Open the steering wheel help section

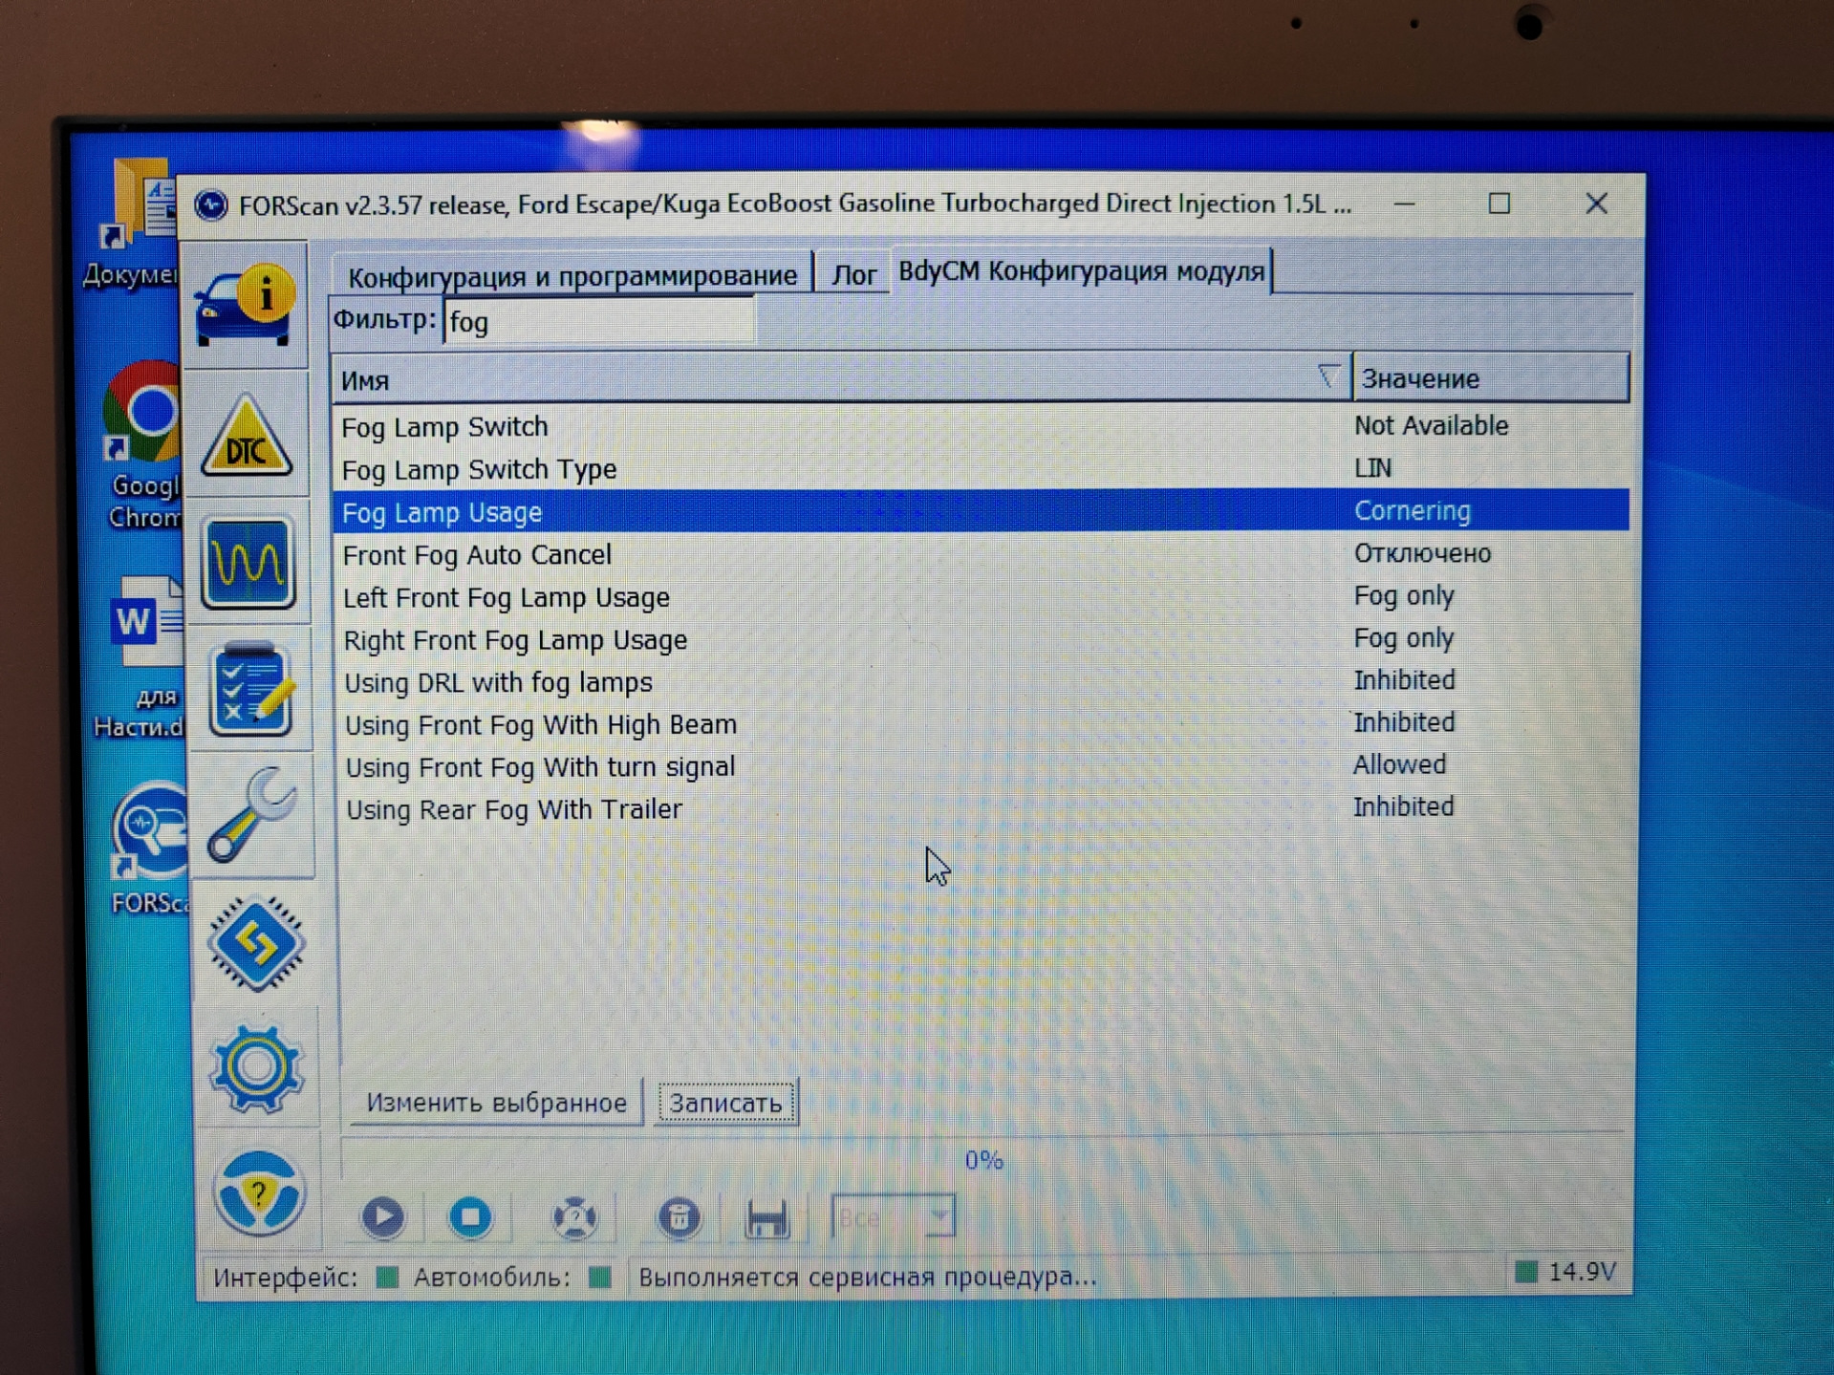(x=258, y=1194)
